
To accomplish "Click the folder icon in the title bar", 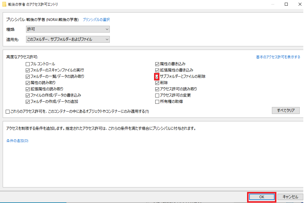I will pyautogui.click(x=4, y=4).
